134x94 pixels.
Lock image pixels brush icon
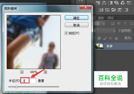coord(105,38)
